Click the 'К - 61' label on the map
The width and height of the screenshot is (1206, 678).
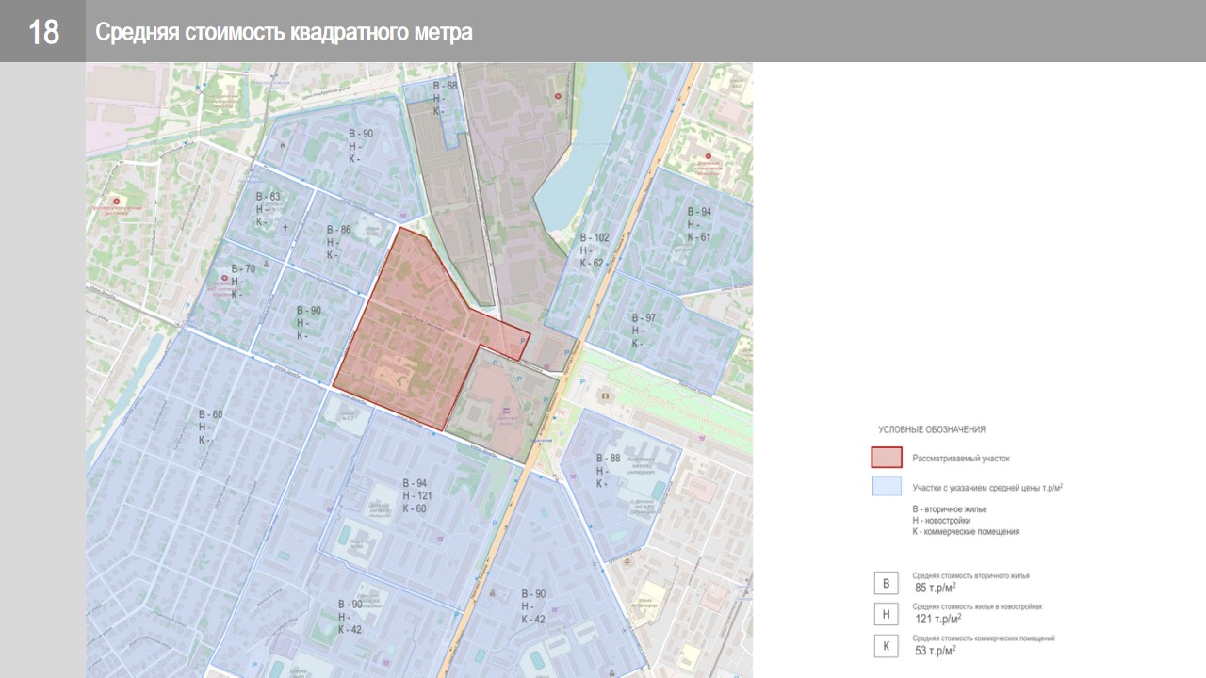[x=698, y=237]
